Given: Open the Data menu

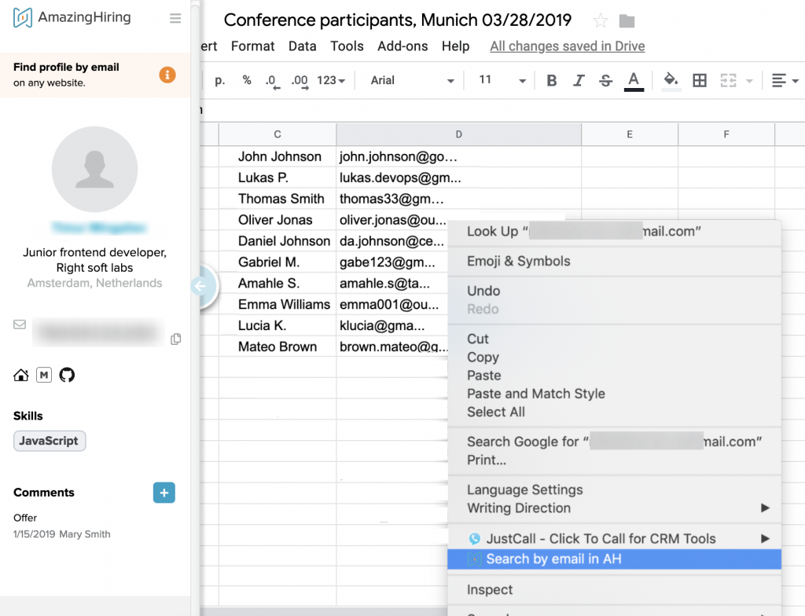Looking at the screenshot, I should tap(303, 46).
